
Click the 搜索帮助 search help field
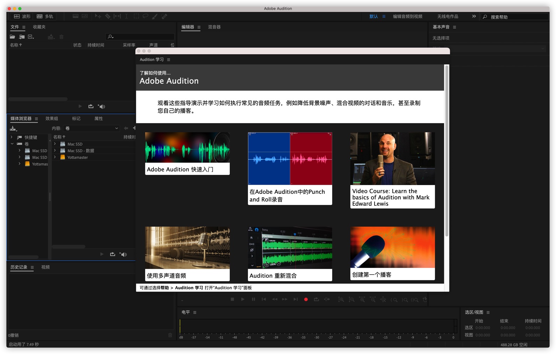click(518, 17)
